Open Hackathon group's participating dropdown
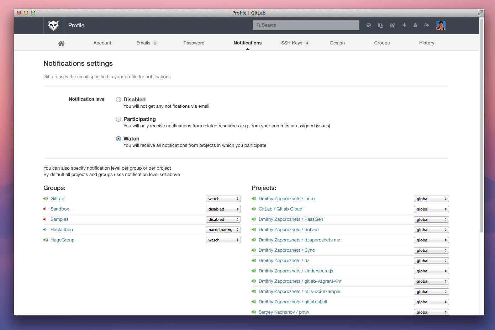This screenshot has height=330, width=495. pyautogui.click(x=223, y=230)
